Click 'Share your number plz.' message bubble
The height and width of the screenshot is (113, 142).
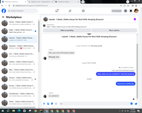(x=126, y=84)
